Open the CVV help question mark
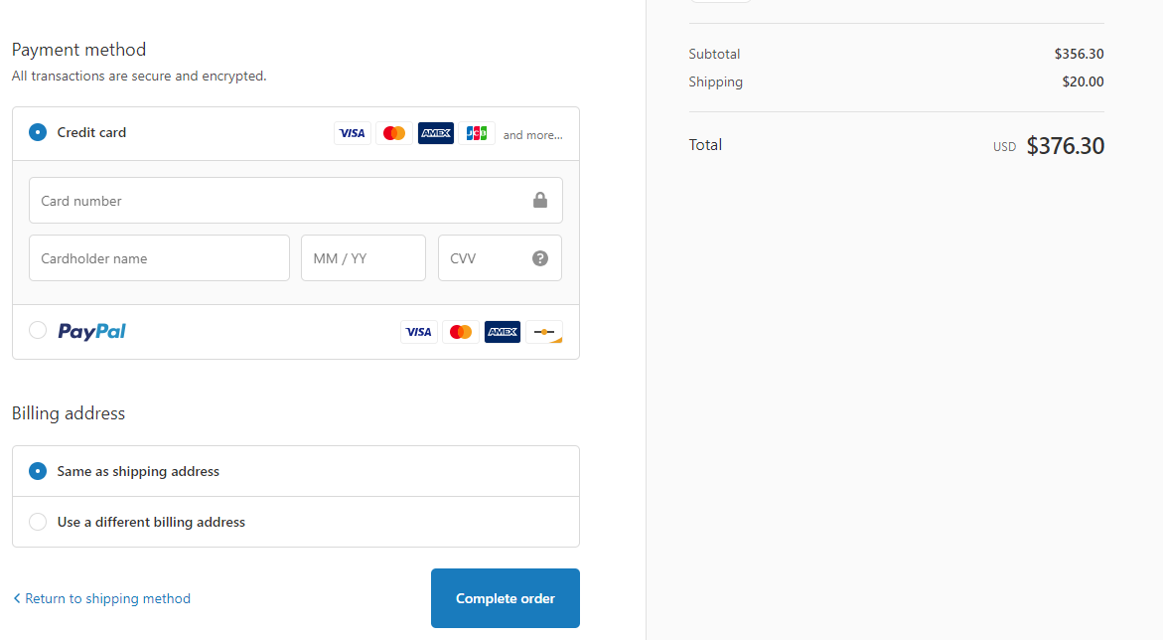The width and height of the screenshot is (1163, 640). 540,258
